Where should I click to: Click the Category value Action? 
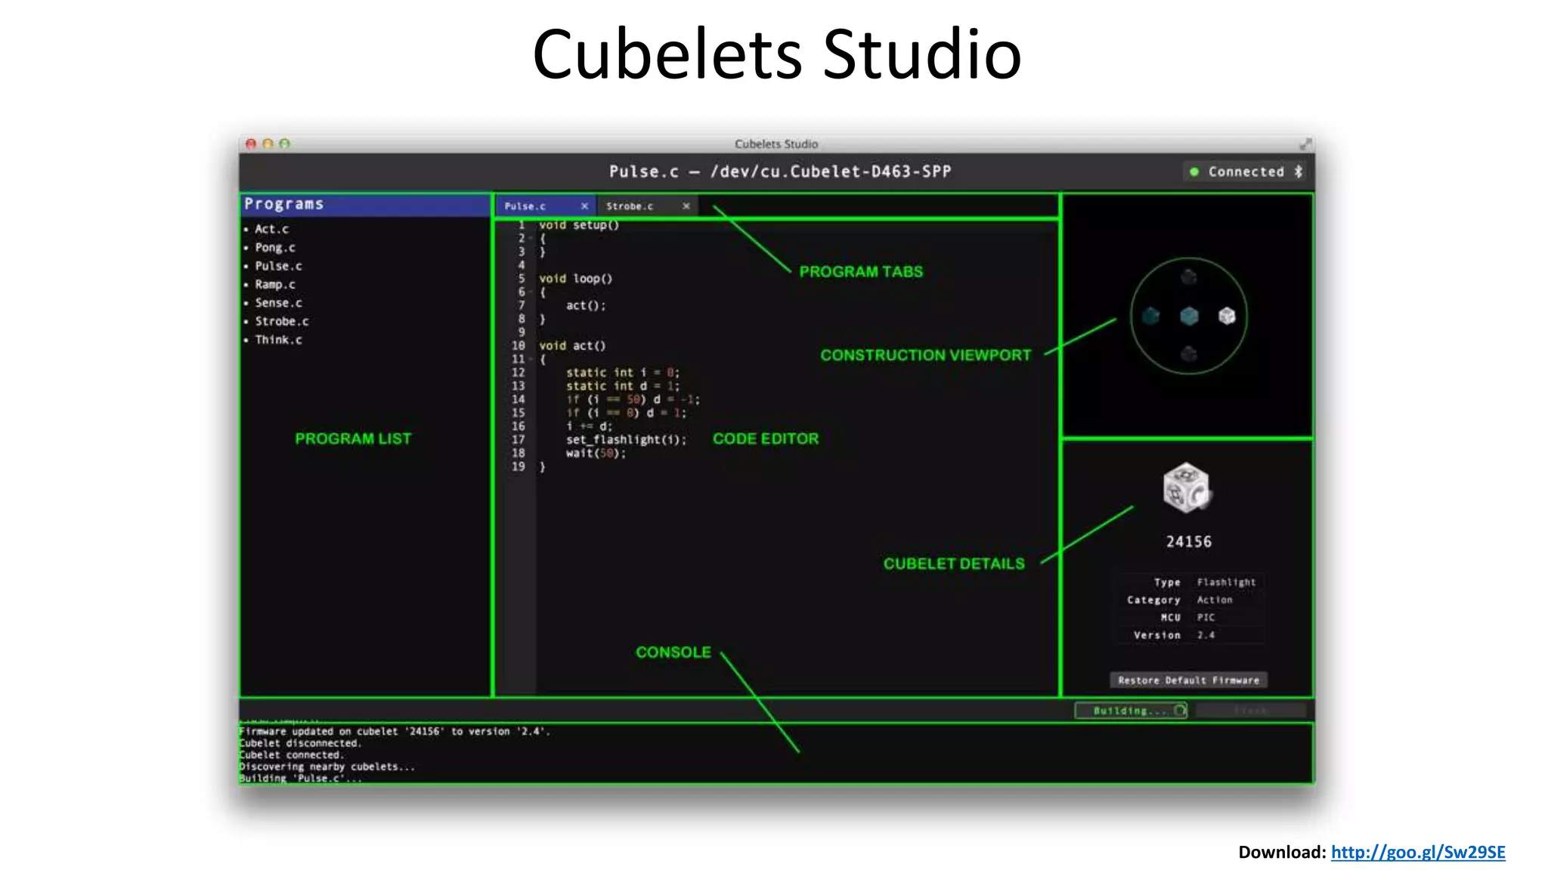tap(1215, 600)
